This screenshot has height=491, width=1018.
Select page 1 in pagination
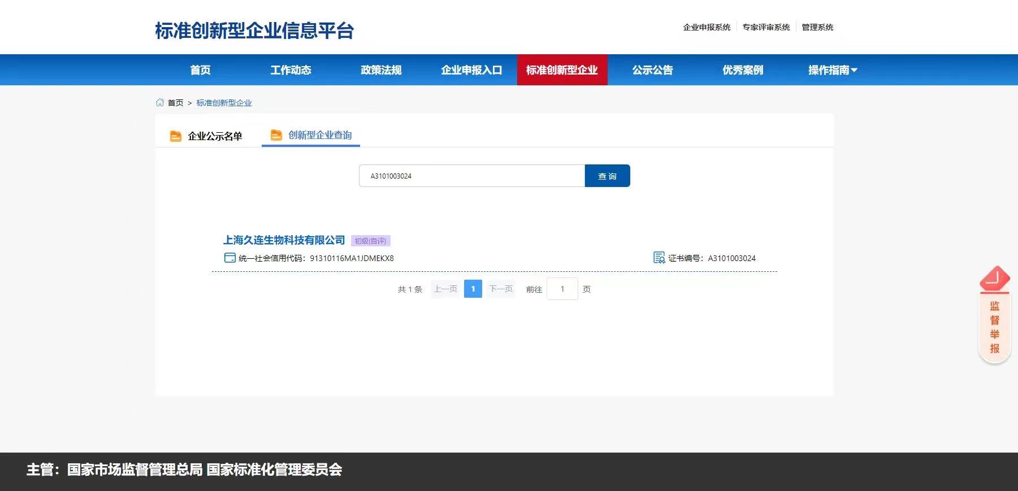click(473, 289)
